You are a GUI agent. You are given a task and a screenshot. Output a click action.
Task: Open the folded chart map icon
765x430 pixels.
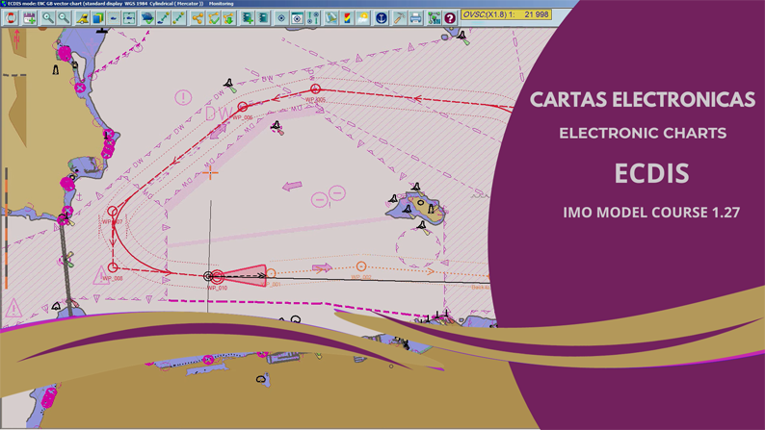[x=331, y=18]
